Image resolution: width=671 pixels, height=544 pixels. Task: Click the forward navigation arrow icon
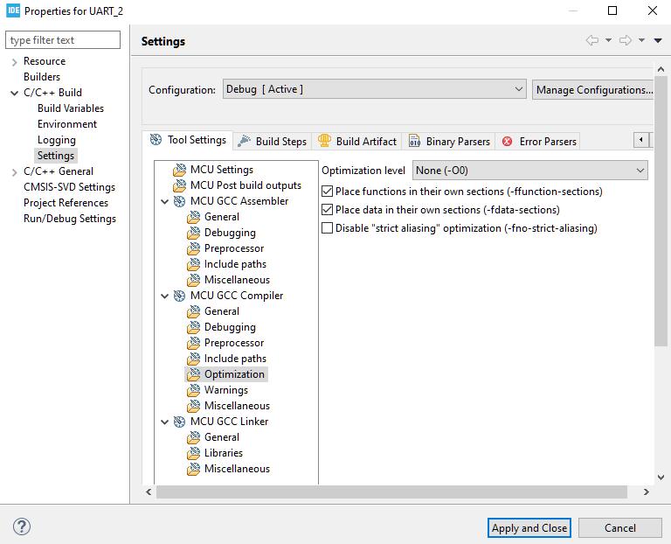pyautogui.click(x=625, y=40)
